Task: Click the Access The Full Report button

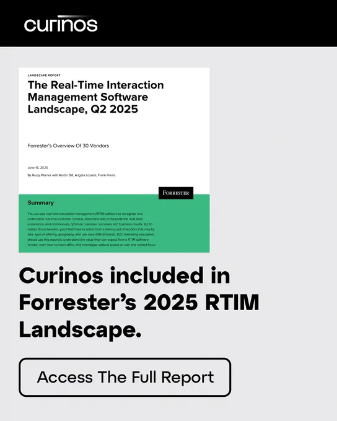Action: (125, 377)
